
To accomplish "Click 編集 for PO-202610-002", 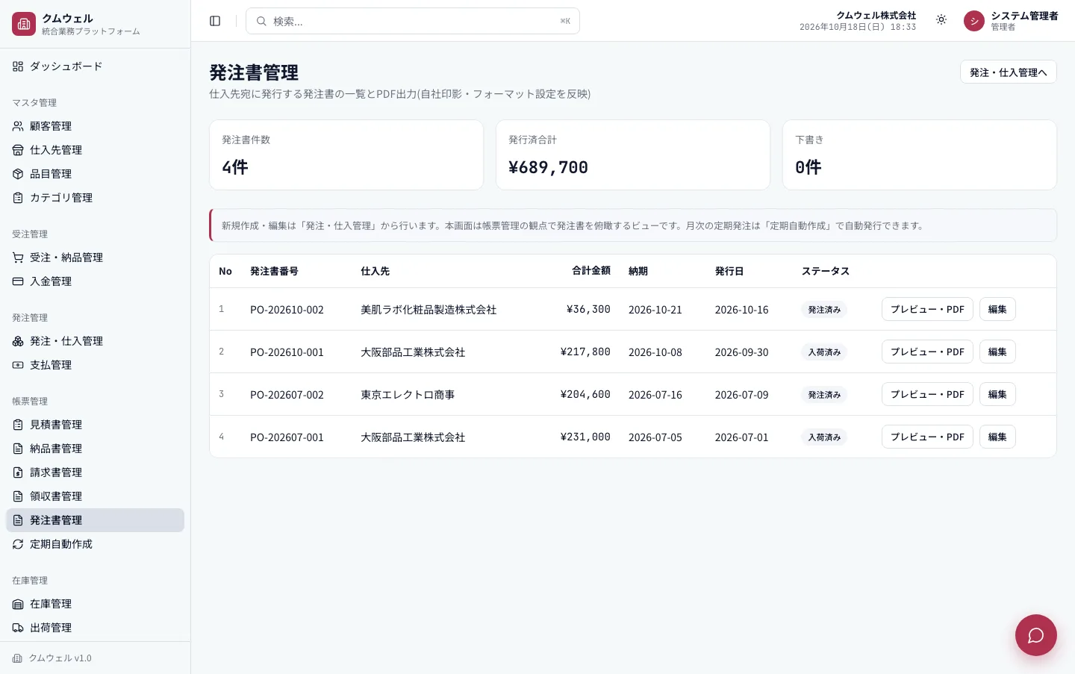I will tap(997, 309).
